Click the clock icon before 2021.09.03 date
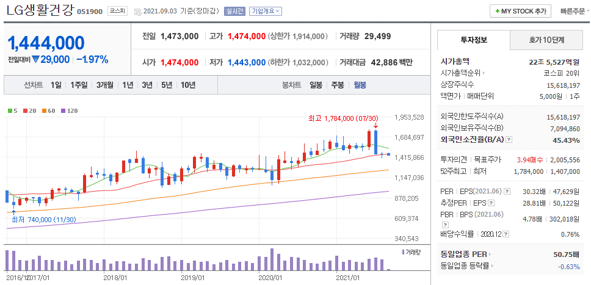The width and height of the screenshot is (591, 285). click(138, 12)
